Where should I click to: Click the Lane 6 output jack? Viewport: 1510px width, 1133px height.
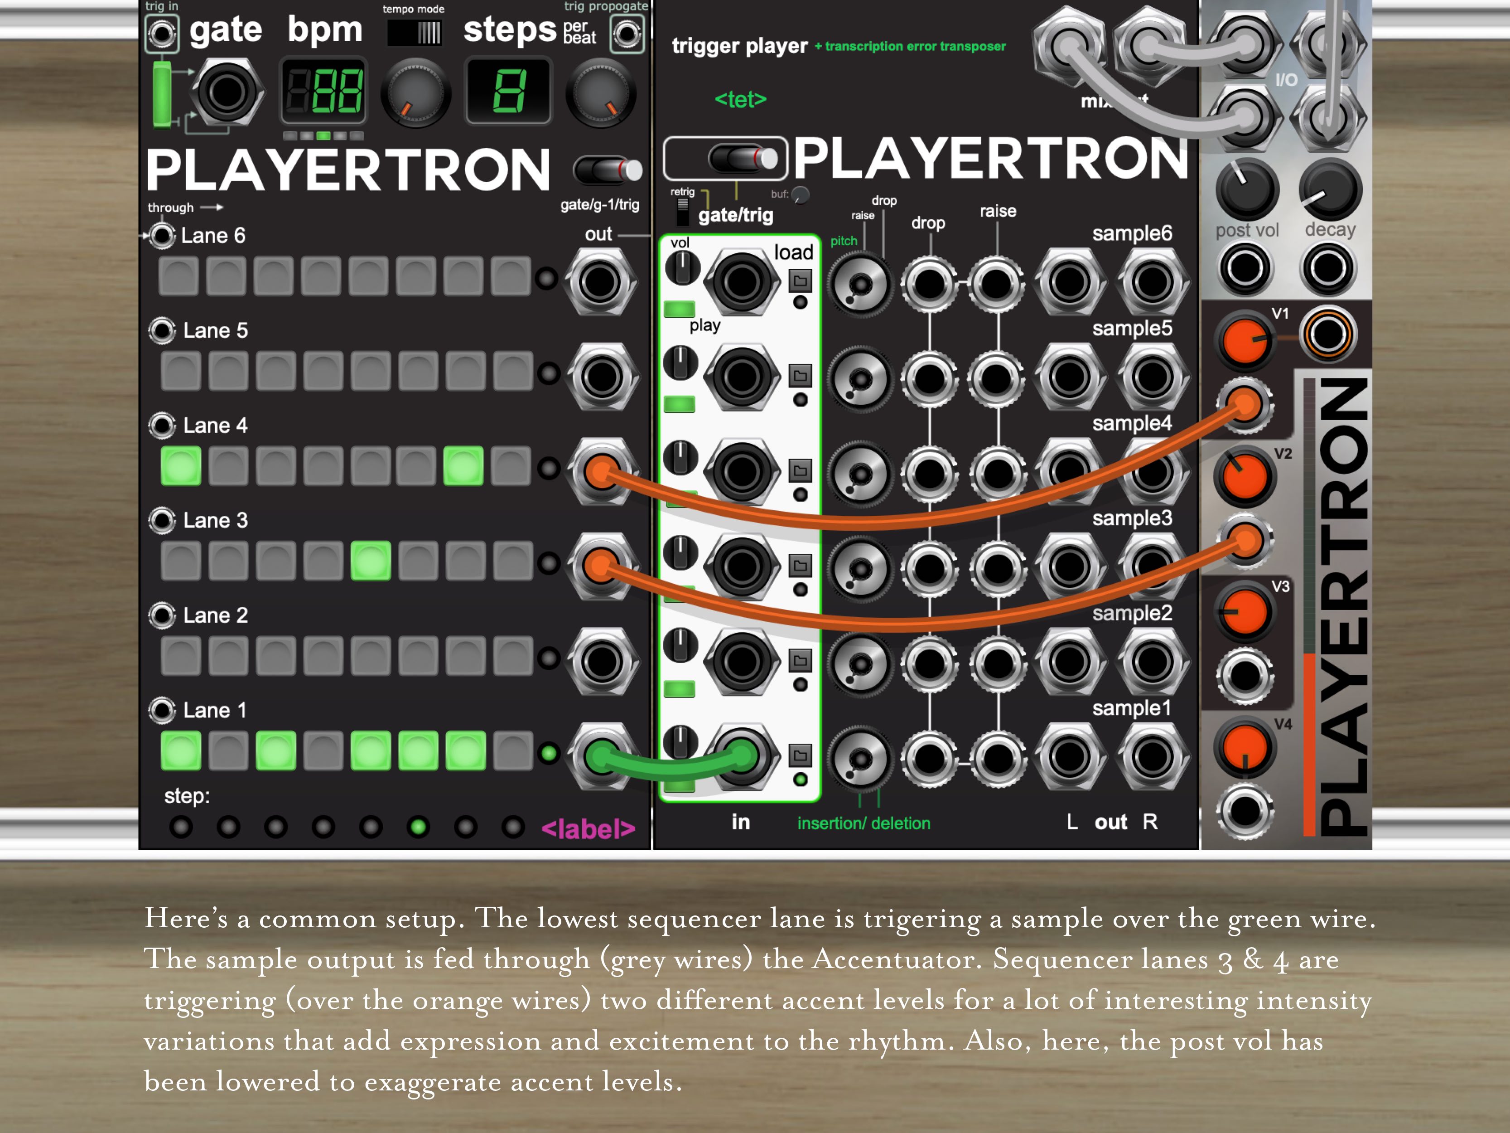[600, 281]
